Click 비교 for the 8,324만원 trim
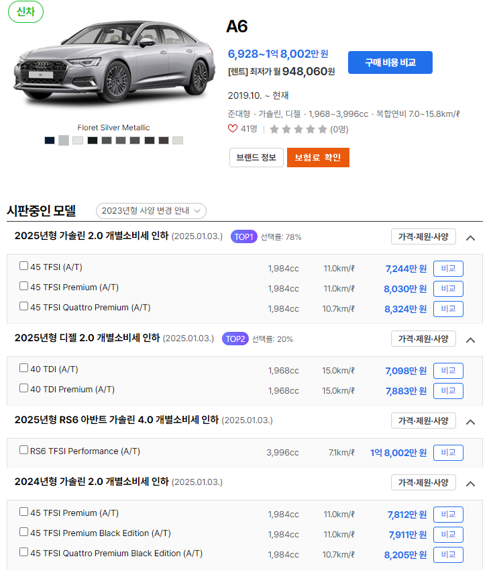 pos(448,309)
